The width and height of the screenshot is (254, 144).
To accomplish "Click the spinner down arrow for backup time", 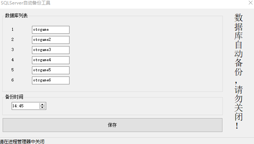I will [42, 108].
